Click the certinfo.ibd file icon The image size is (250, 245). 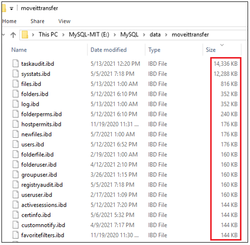pos(15,215)
